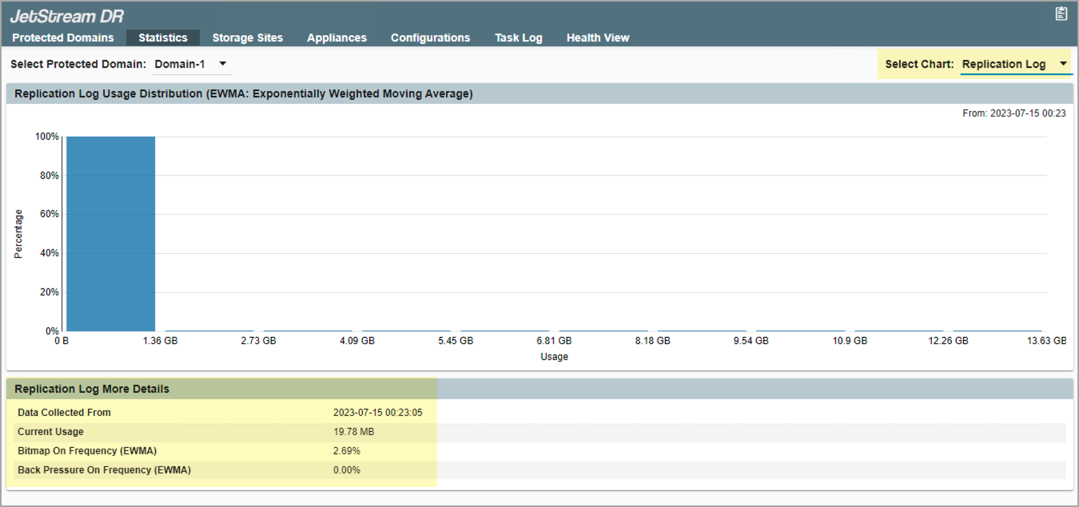Open the Configurations tab

(x=430, y=38)
